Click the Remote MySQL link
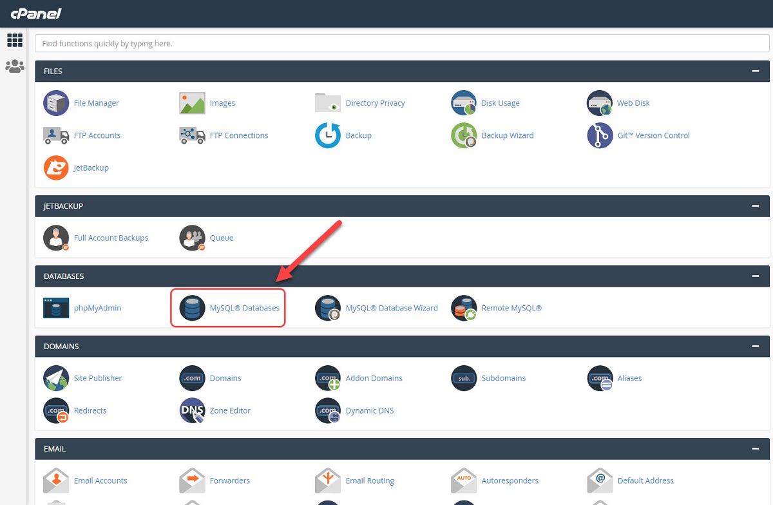773x505 pixels. click(511, 308)
